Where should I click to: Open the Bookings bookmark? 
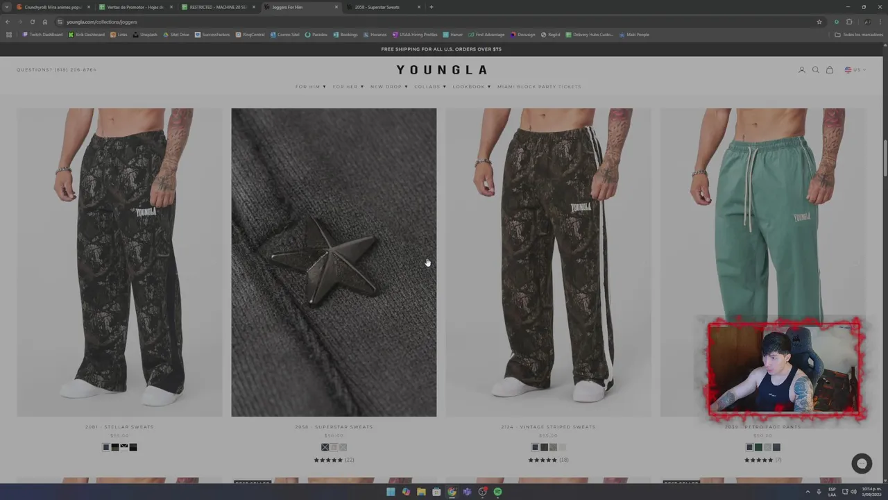[345, 35]
